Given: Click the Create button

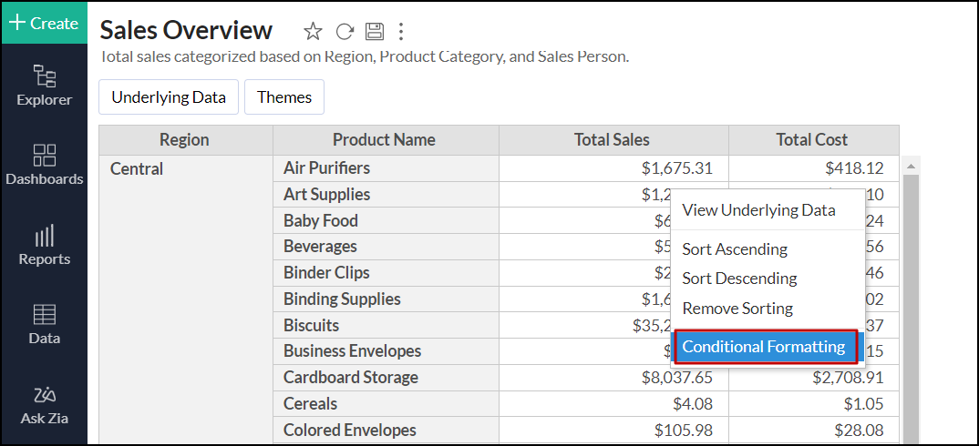Looking at the screenshot, I should click(44, 23).
